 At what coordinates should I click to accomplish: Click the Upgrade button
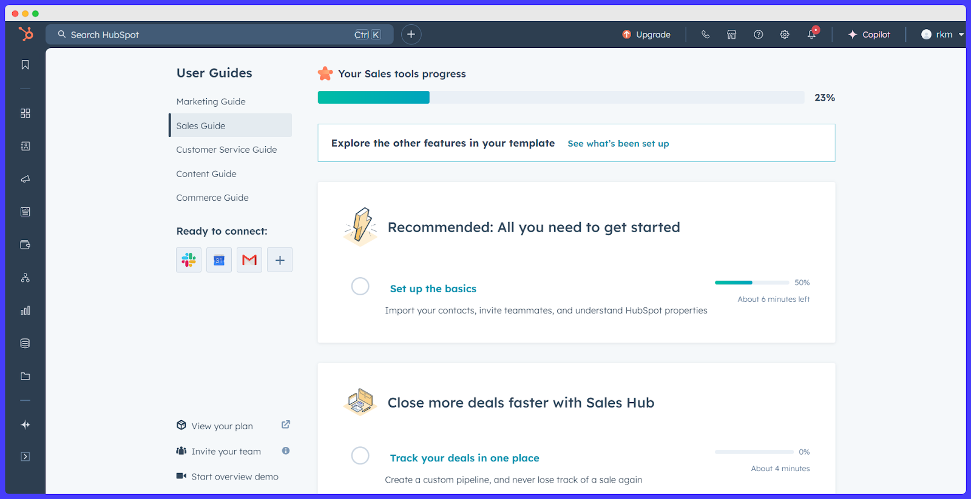[x=646, y=35]
